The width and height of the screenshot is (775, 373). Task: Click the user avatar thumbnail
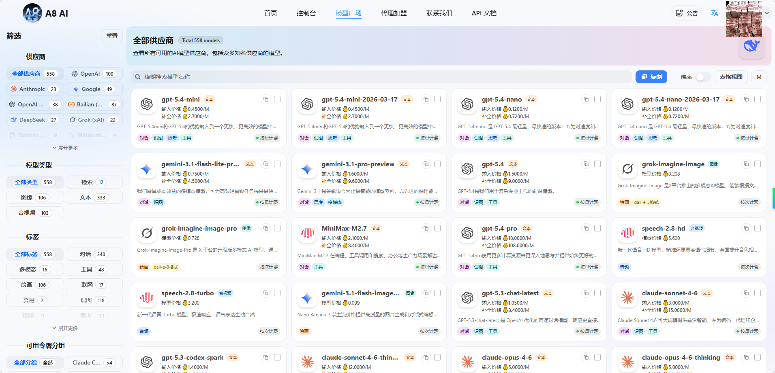click(744, 19)
